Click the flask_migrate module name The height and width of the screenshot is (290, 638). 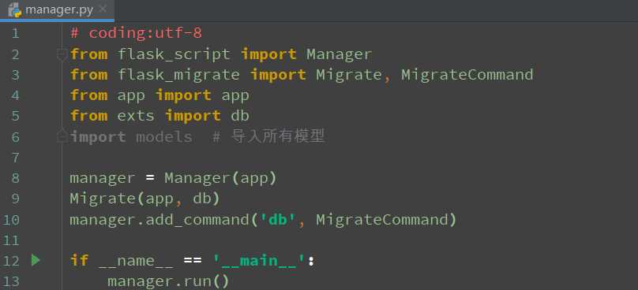click(x=178, y=75)
